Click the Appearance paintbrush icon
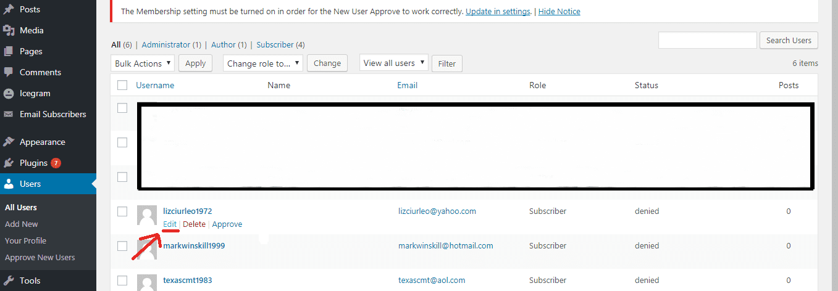Image resolution: width=838 pixels, height=291 pixels. [9, 142]
